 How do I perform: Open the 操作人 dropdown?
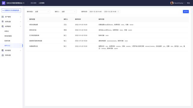point(68,12)
